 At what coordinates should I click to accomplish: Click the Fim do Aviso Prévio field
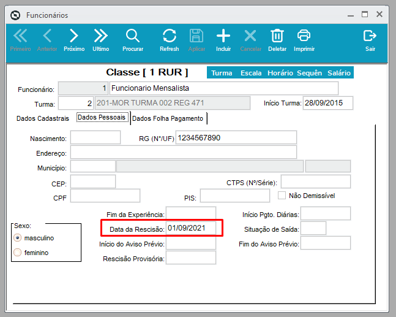[x=326, y=243]
